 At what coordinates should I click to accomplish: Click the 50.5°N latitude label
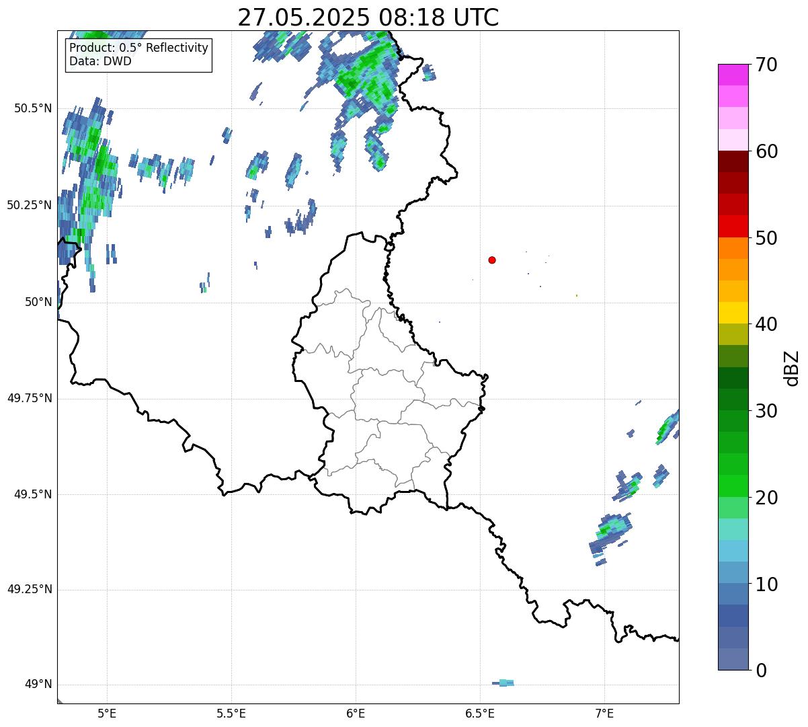tap(33, 108)
